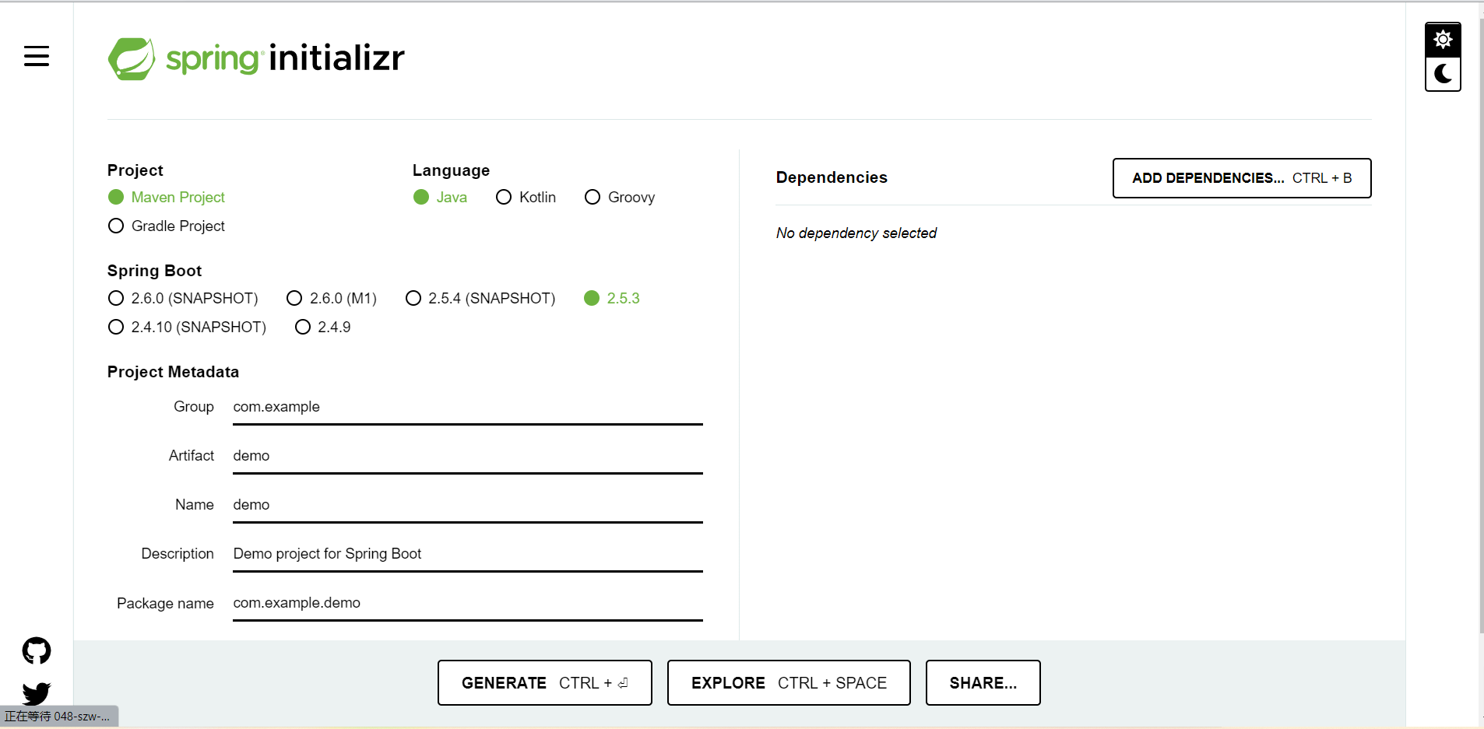This screenshot has height=729, width=1484.
Task: Open the Twitter link icon
Action: click(x=37, y=692)
